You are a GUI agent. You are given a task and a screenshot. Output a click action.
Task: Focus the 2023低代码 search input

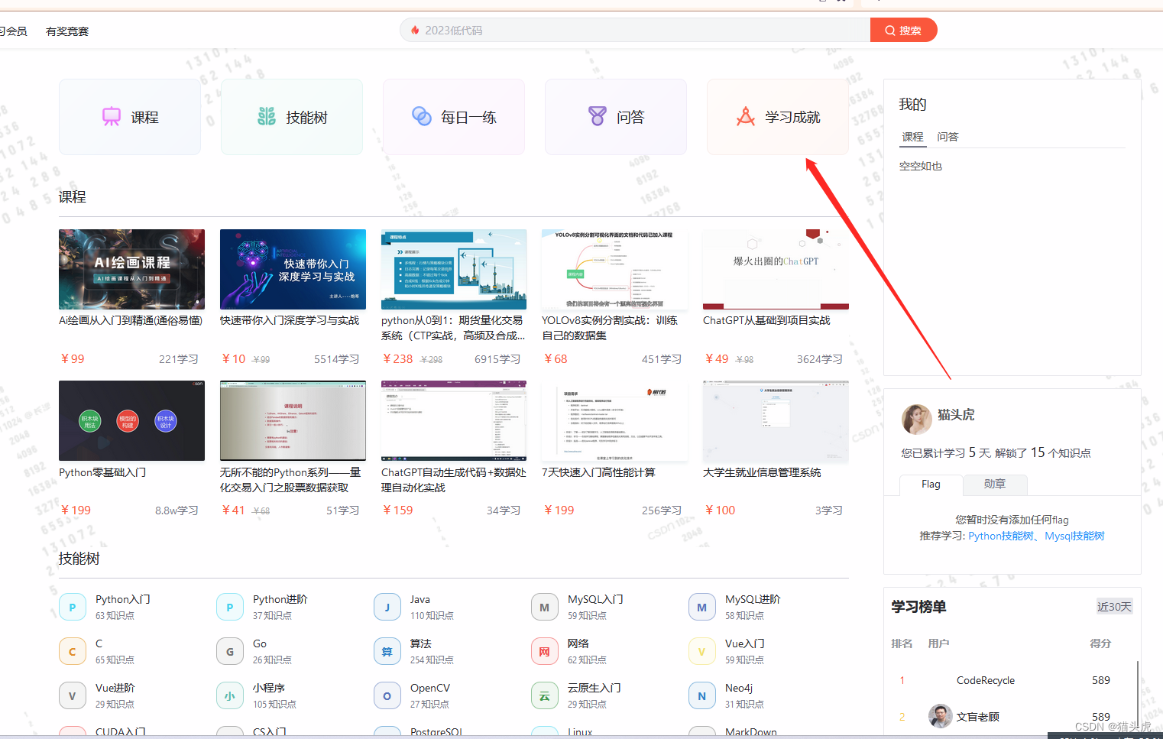(x=635, y=31)
